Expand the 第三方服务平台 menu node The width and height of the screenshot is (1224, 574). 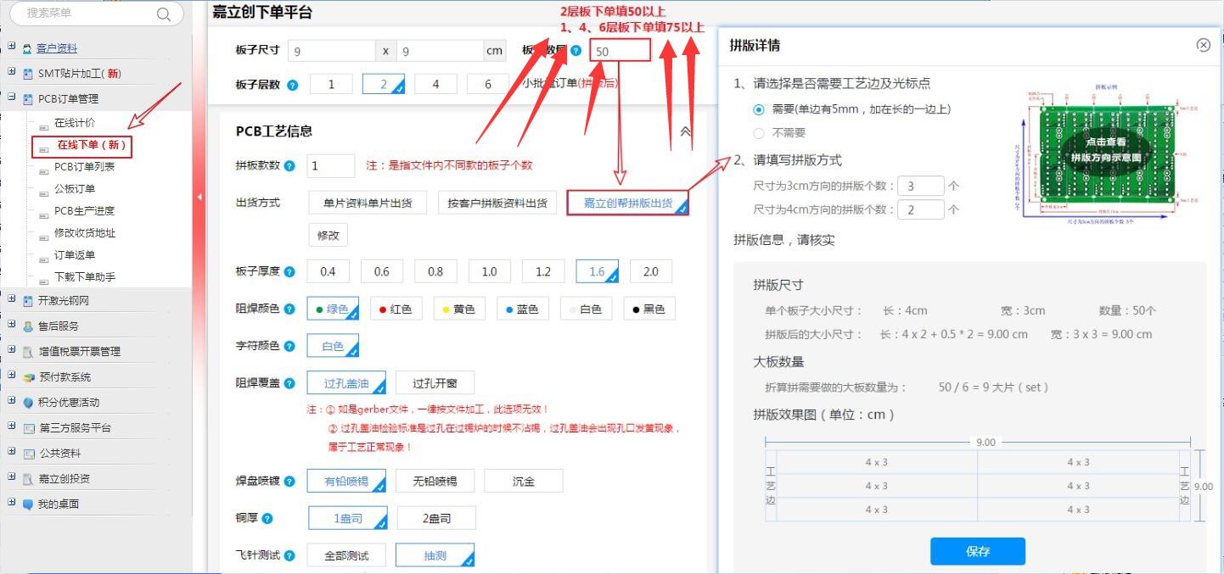[11, 426]
